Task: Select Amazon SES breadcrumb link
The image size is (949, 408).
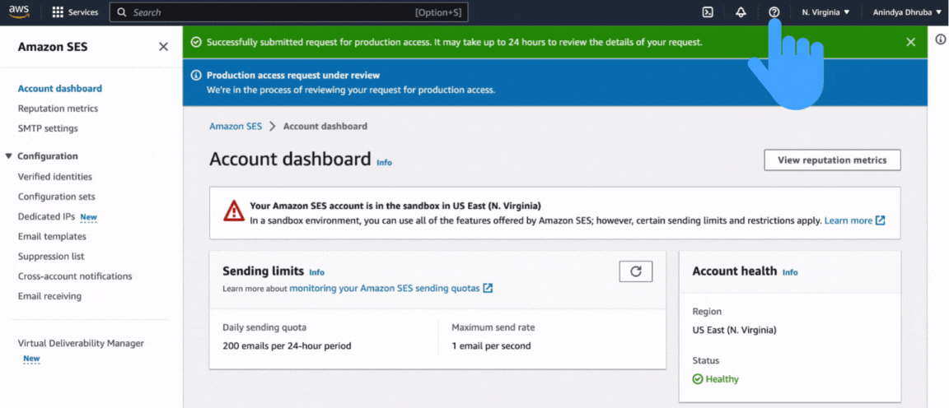Action: click(235, 127)
